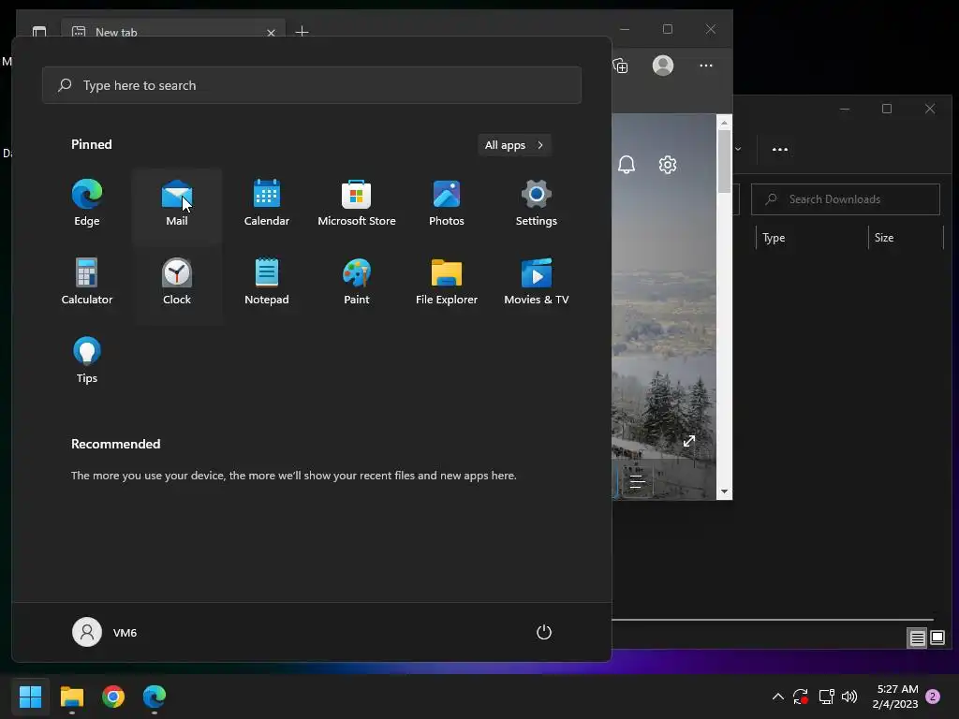
Task: Expand the File Explorer address bar dropdown chevron
Action: click(738, 149)
